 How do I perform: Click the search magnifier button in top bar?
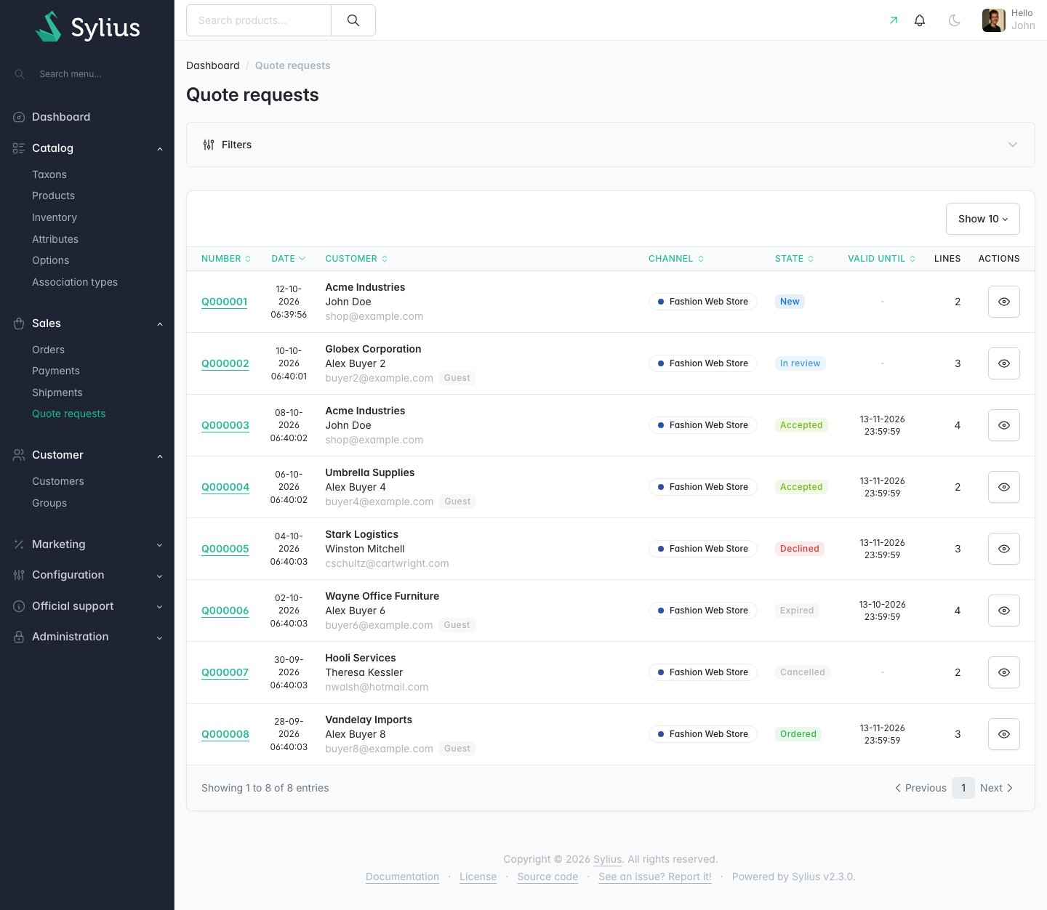tap(353, 20)
